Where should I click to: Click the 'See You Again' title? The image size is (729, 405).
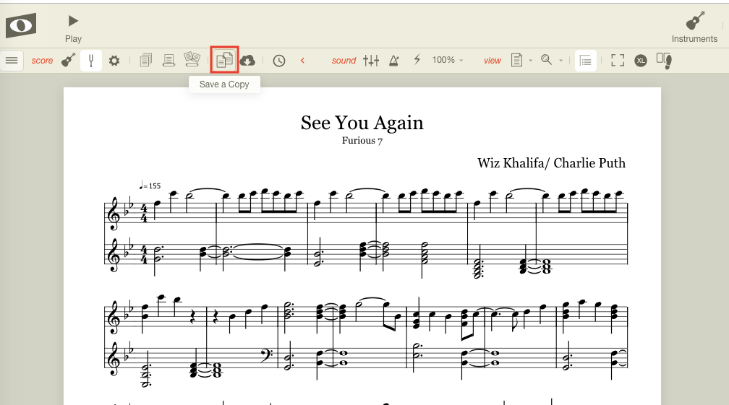coord(362,123)
